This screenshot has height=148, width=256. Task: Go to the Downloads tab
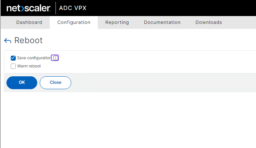pyautogui.click(x=209, y=22)
